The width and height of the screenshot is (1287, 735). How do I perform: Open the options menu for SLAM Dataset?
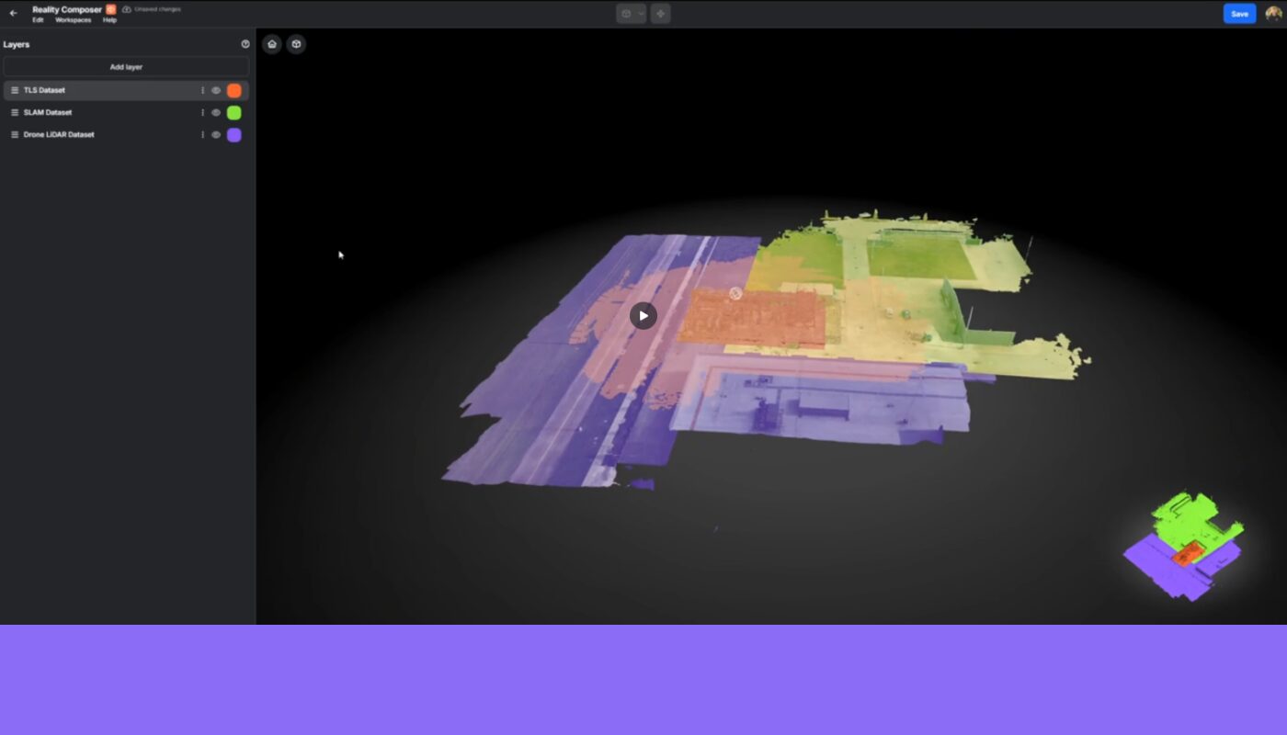(202, 112)
